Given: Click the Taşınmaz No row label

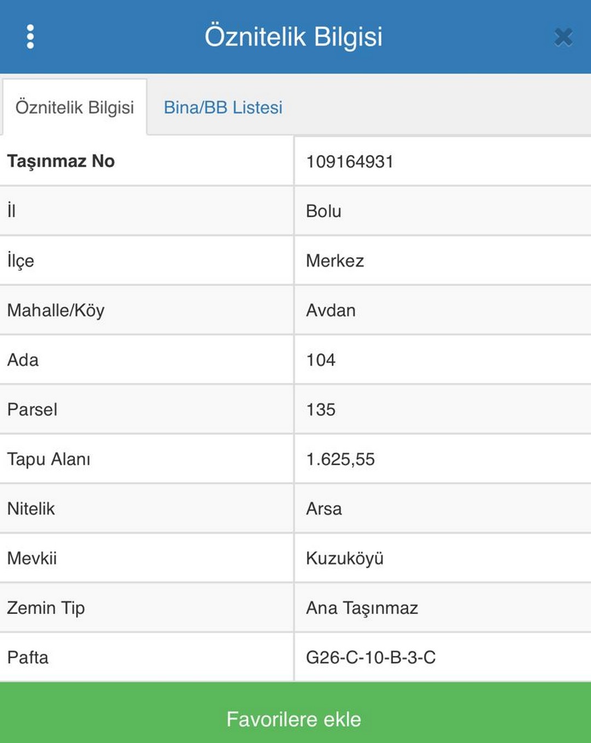Looking at the screenshot, I should pyautogui.click(x=61, y=161).
